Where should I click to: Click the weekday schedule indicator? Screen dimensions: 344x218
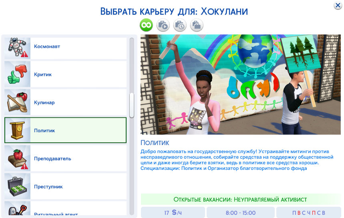click(308, 212)
